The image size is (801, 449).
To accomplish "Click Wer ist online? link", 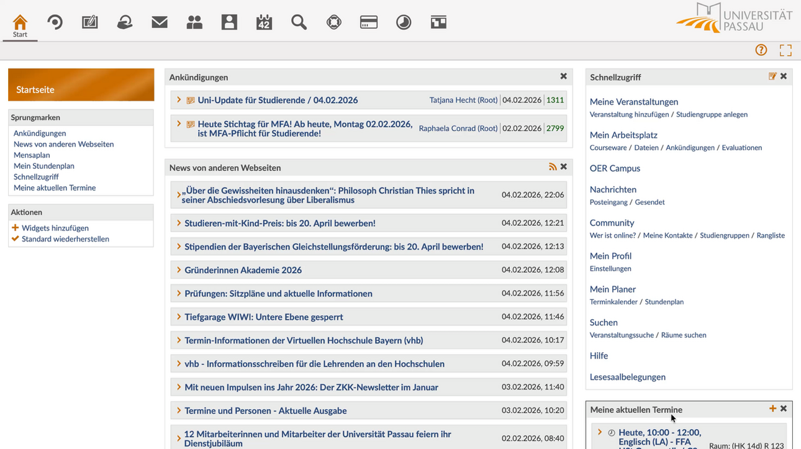I will pos(613,235).
